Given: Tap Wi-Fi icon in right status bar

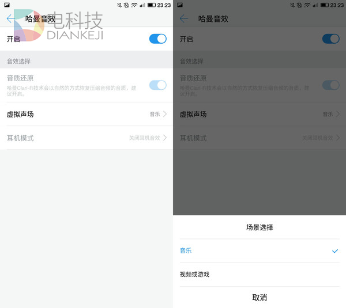Looking at the screenshot, I should pyautogui.click(x=307, y=5).
